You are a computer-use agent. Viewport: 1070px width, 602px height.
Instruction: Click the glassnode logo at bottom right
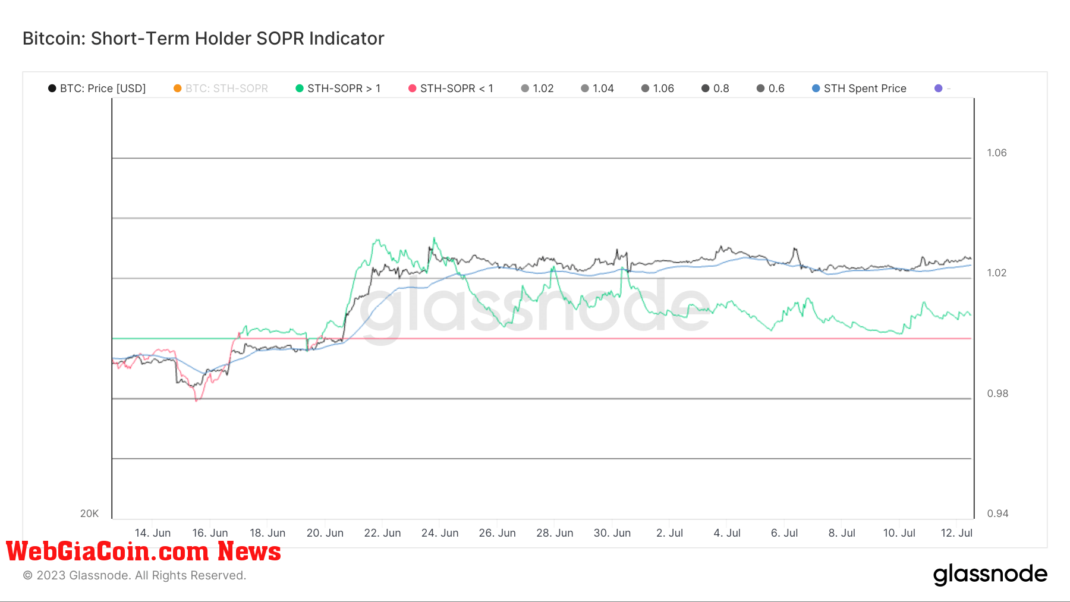tap(990, 575)
